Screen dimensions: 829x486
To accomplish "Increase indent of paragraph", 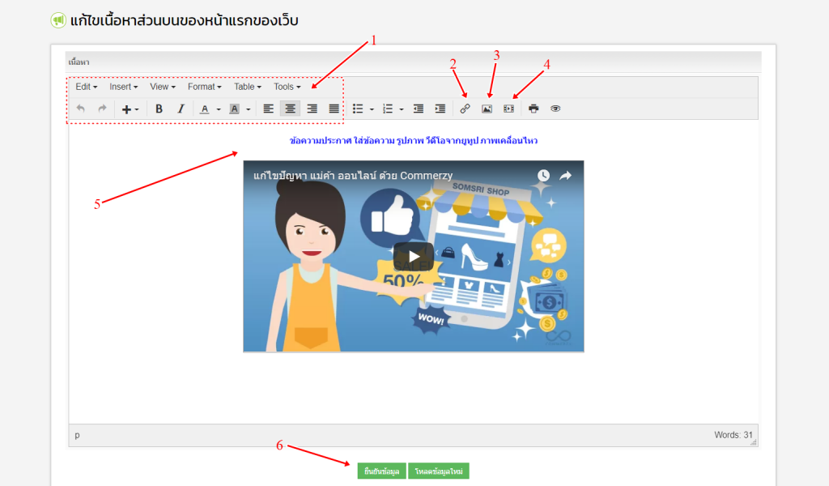I will pos(440,109).
